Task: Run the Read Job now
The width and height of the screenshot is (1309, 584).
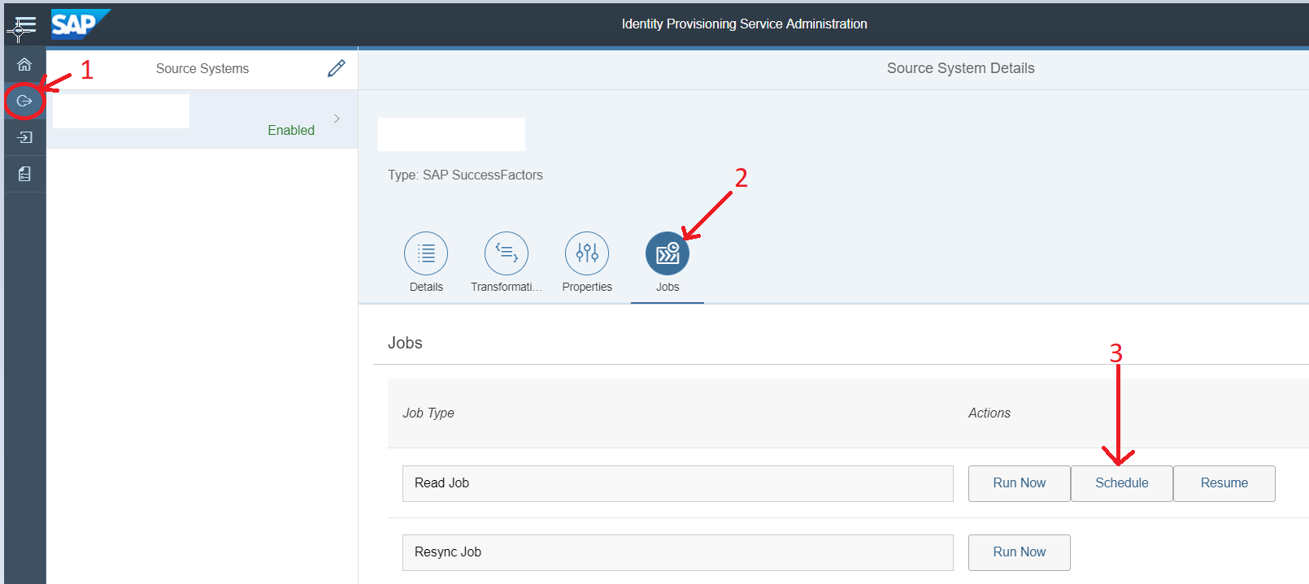Action: [1020, 483]
